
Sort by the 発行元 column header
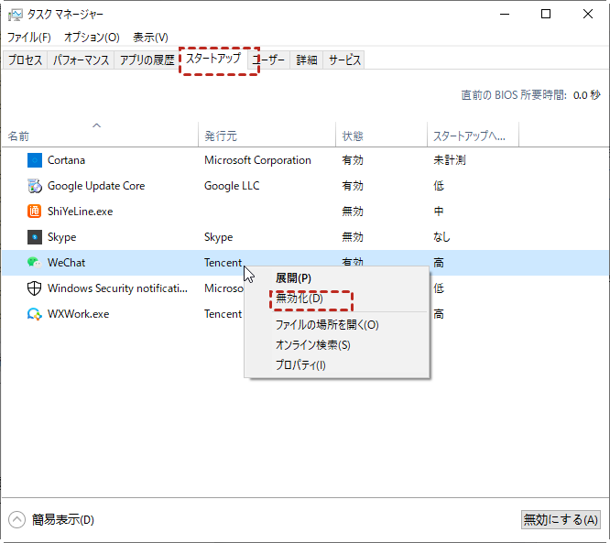(267, 135)
